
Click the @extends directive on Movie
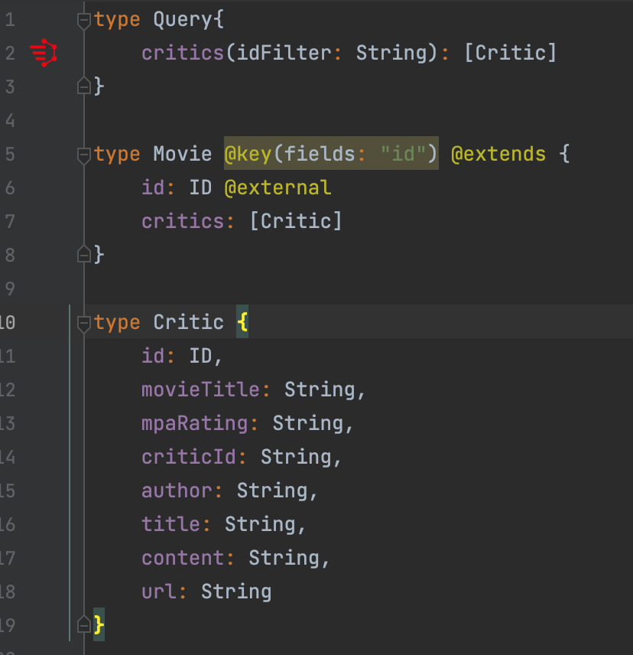pyautogui.click(x=498, y=154)
